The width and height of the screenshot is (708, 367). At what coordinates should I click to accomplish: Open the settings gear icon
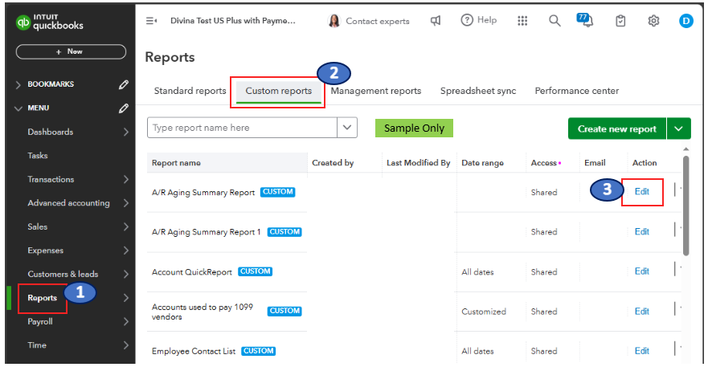click(x=653, y=21)
